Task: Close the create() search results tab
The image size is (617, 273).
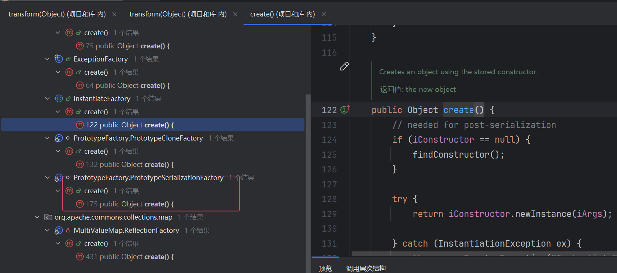Action: pyautogui.click(x=324, y=14)
